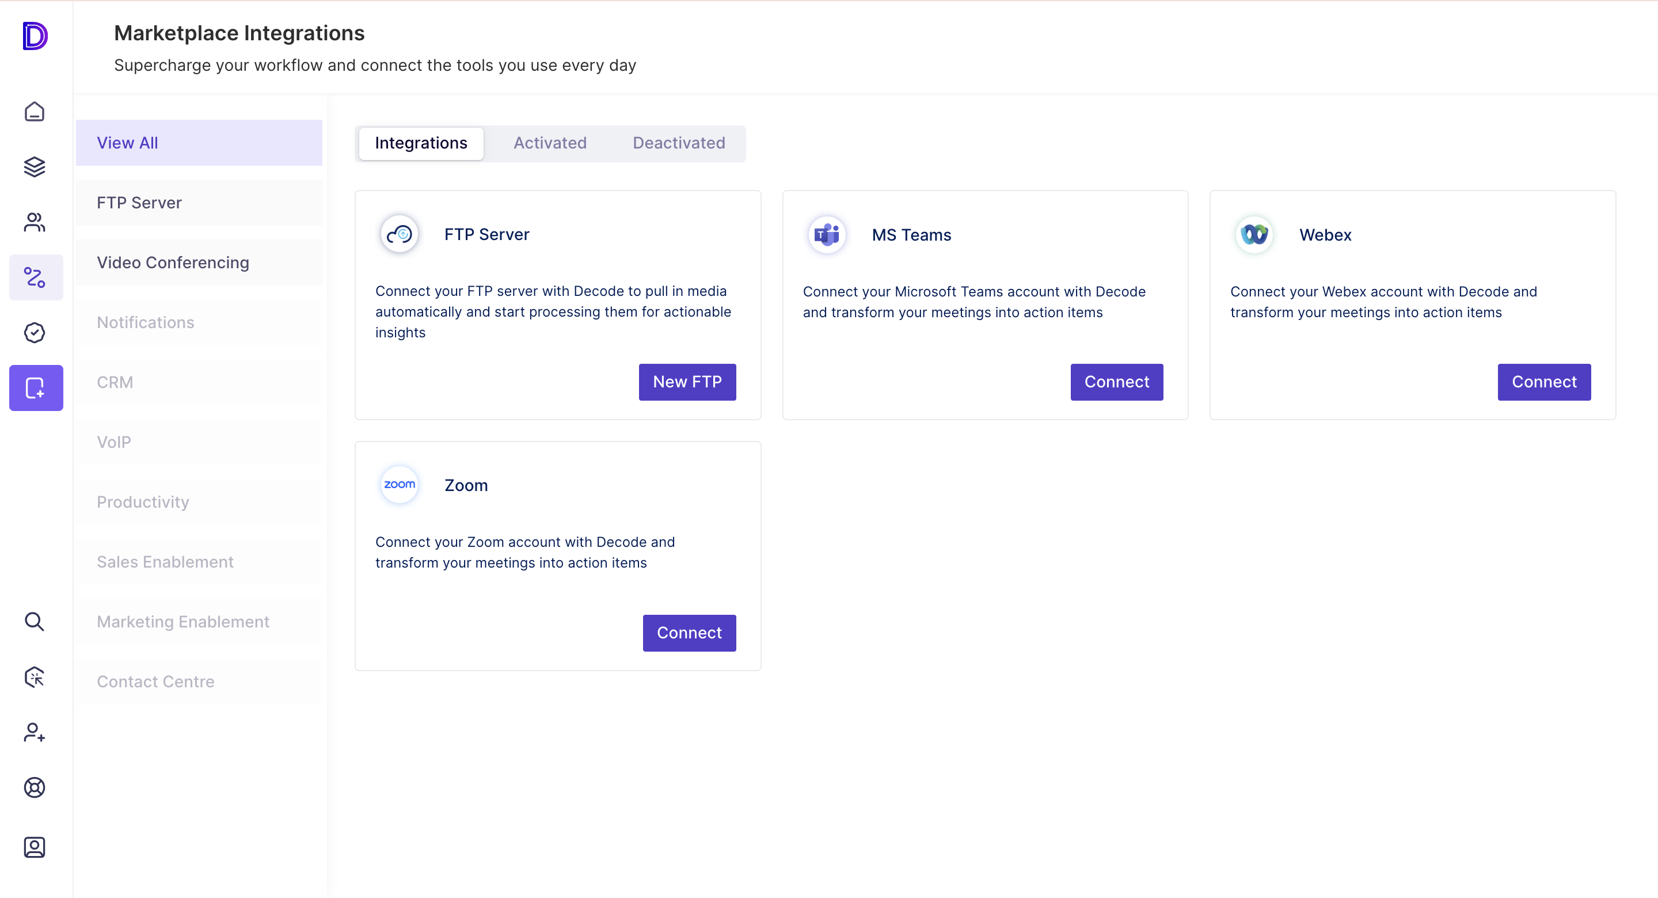
Task: Switch to the Activated tab
Action: 550,143
